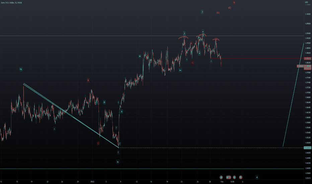Click the Euro / U.S. Dollar chart title
Image resolution: width=312 pixels, height=184 pixels.
pos(11,3)
